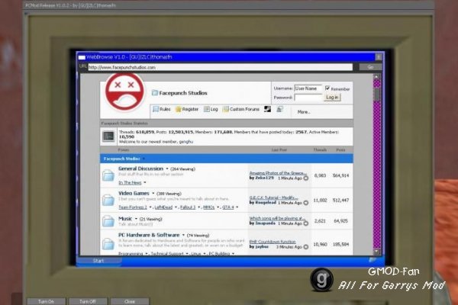The height and width of the screenshot is (305, 458).
Task: Click the Log in button
Action: pyautogui.click(x=332, y=97)
